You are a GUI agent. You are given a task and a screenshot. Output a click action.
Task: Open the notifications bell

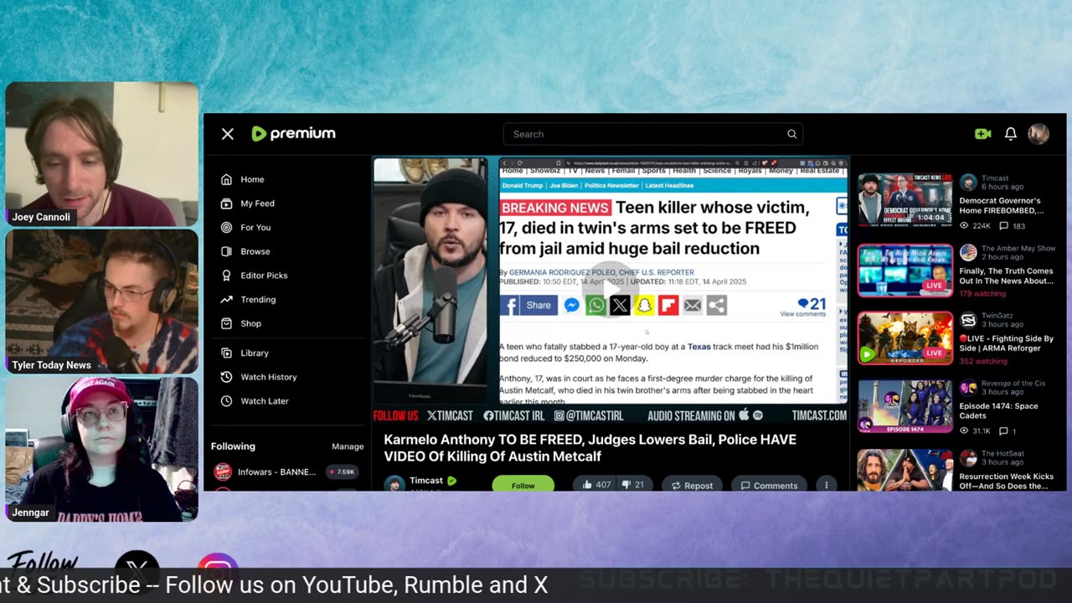(x=1011, y=134)
